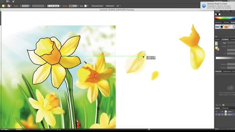Switch to the Libraries tab
The height and width of the screenshot is (132, 235).
[218, 71]
